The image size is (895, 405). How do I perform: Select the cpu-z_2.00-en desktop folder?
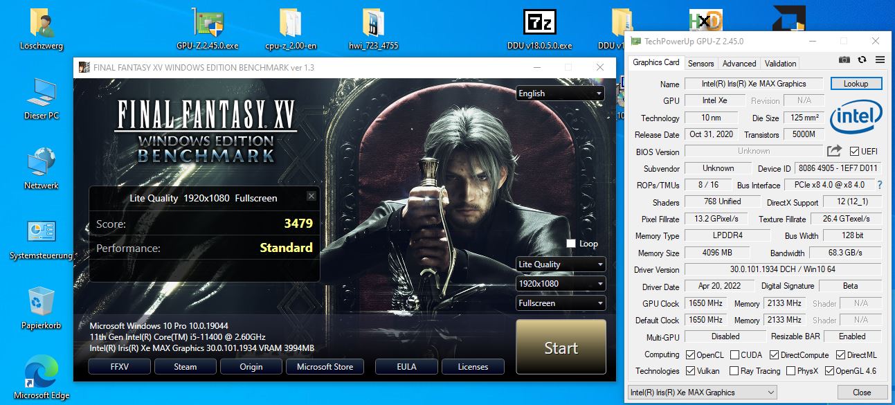pyautogui.click(x=291, y=29)
